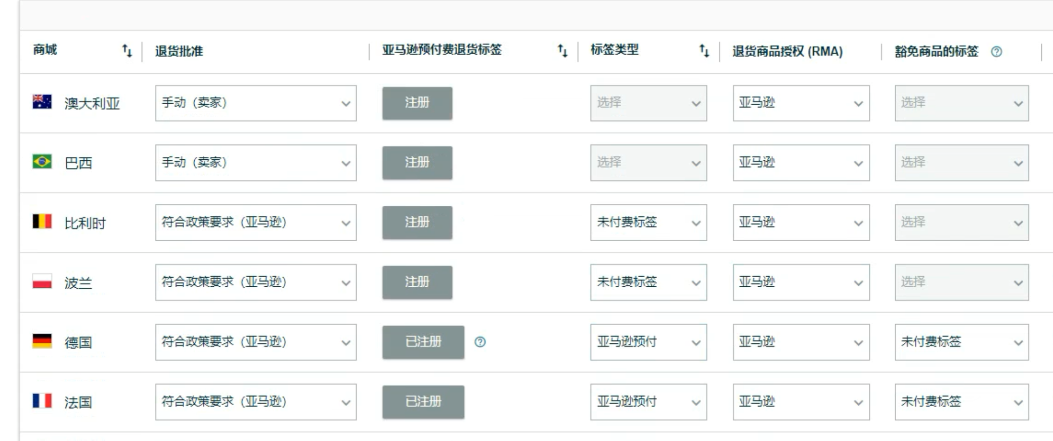Screen dimensions: 1053x441
Task: Sort by 标签类型 column arrows
Action: click(x=704, y=51)
